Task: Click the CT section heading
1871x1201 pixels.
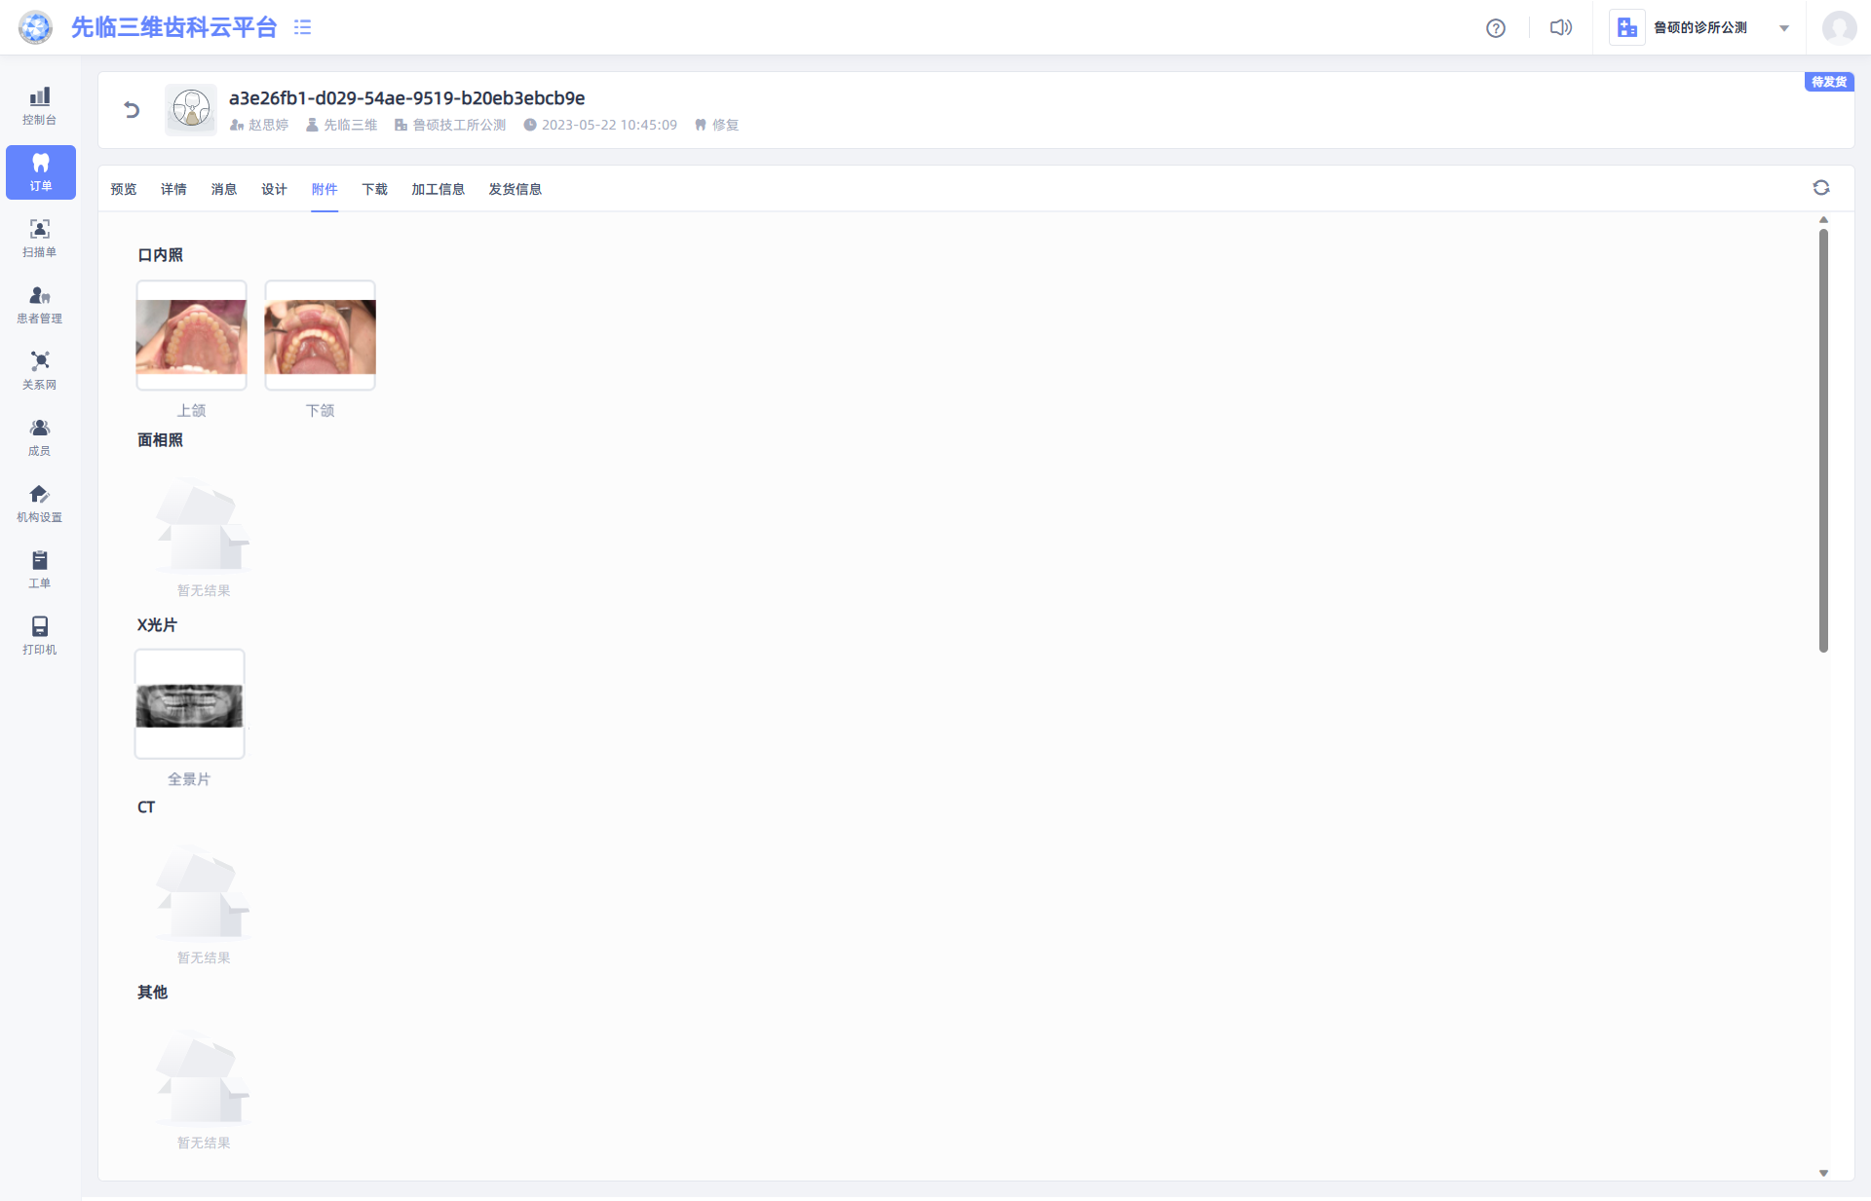Action: tap(146, 807)
